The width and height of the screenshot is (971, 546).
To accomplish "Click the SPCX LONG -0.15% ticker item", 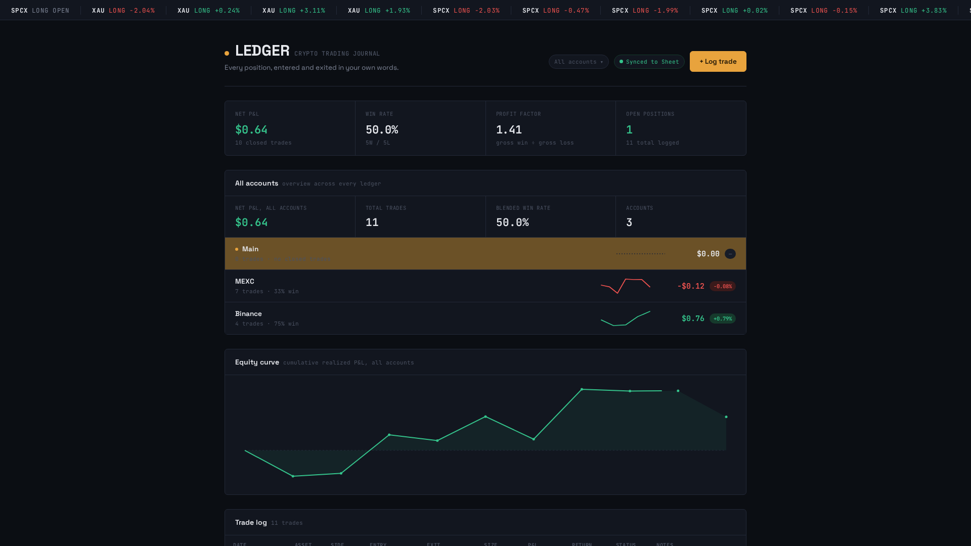I will pyautogui.click(x=824, y=10).
